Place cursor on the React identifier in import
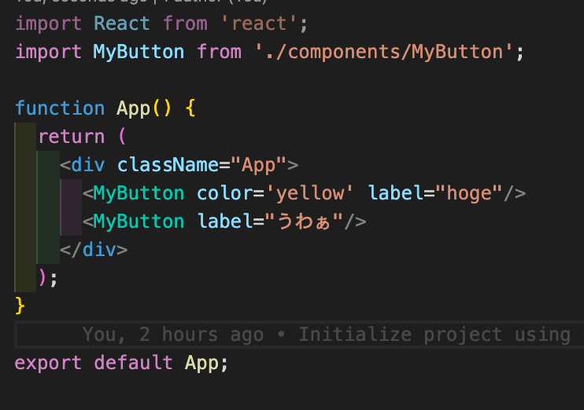 [x=122, y=24]
